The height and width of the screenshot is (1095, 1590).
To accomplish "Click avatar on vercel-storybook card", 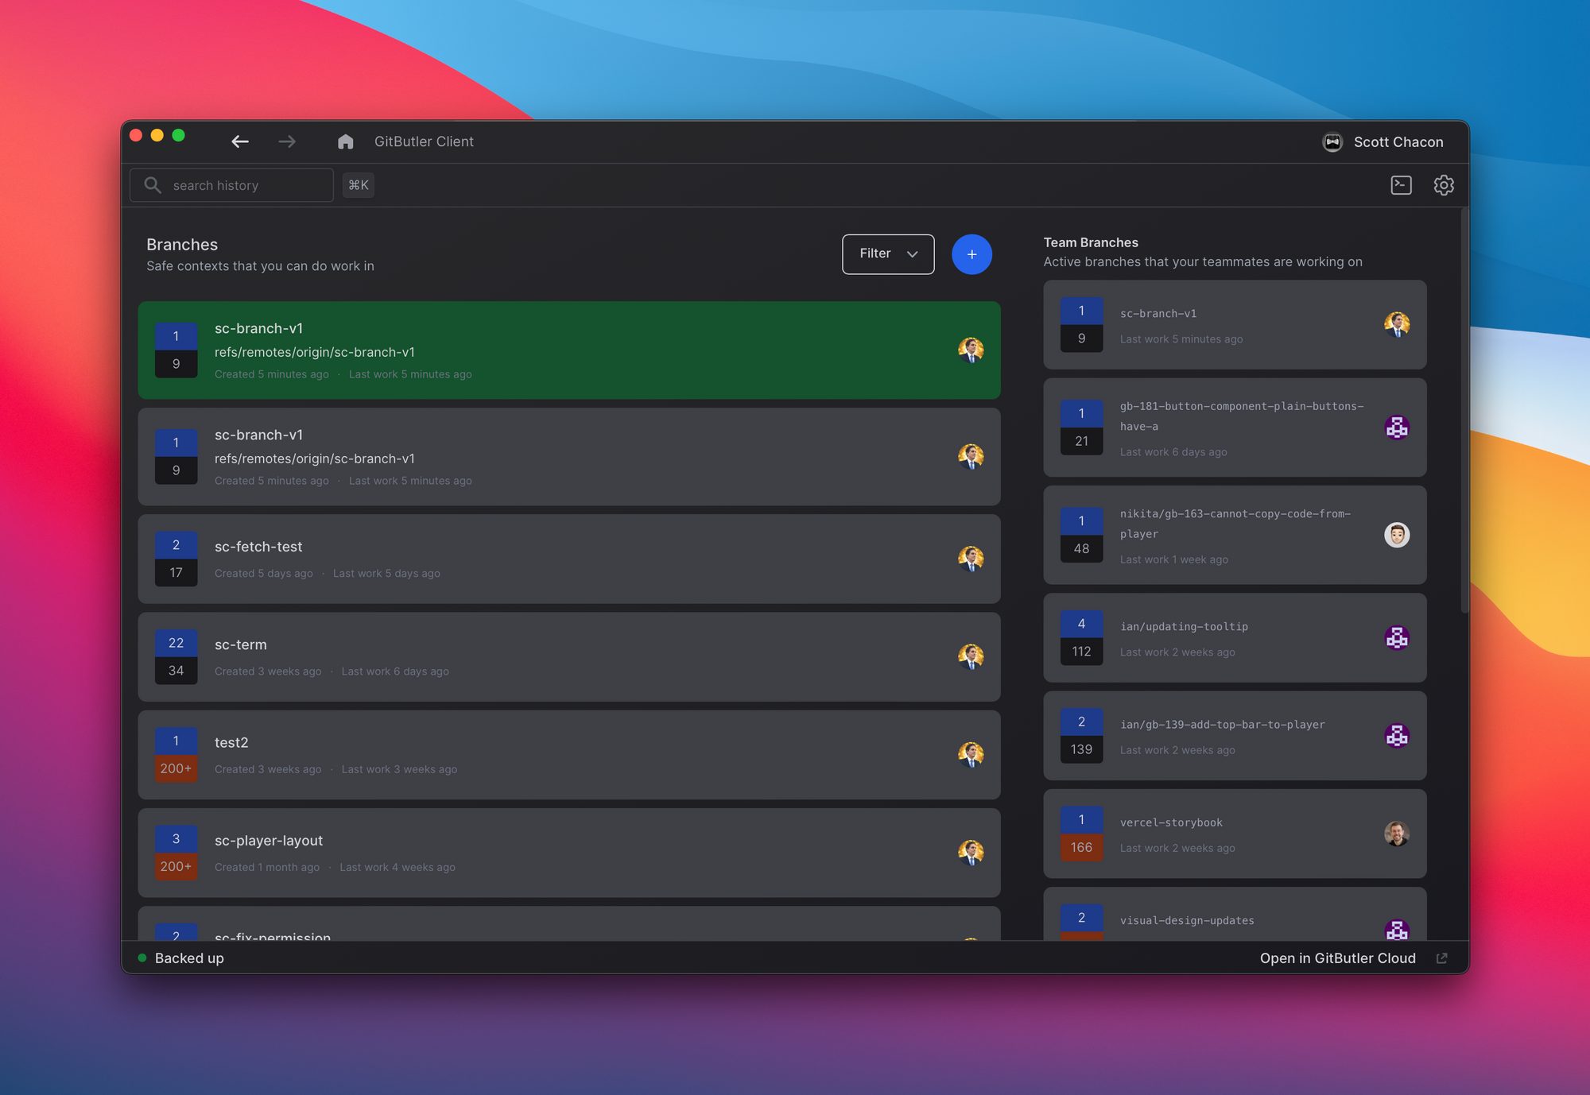I will coord(1397,834).
